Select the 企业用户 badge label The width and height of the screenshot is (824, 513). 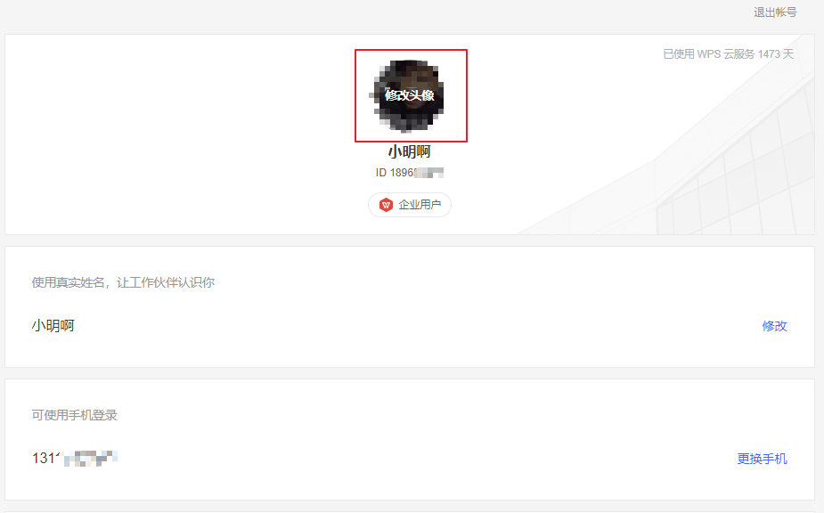[x=420, y=205]
